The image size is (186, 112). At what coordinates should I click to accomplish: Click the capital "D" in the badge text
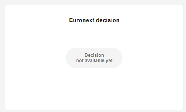point(86,55)
